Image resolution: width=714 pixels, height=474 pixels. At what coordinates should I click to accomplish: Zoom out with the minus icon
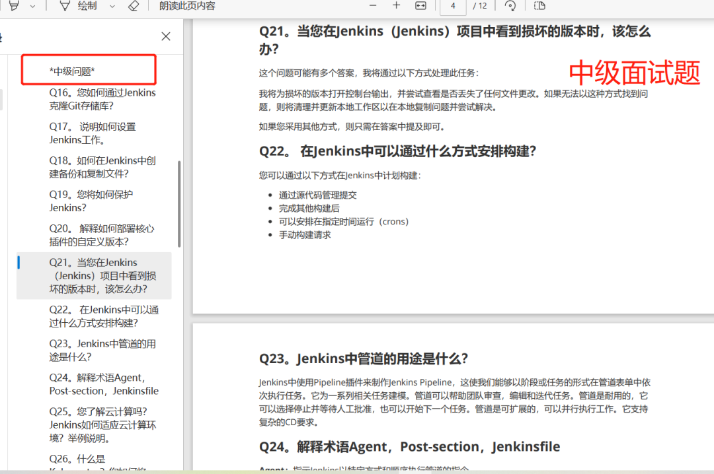pyautogui.click(x=373, y=5)
